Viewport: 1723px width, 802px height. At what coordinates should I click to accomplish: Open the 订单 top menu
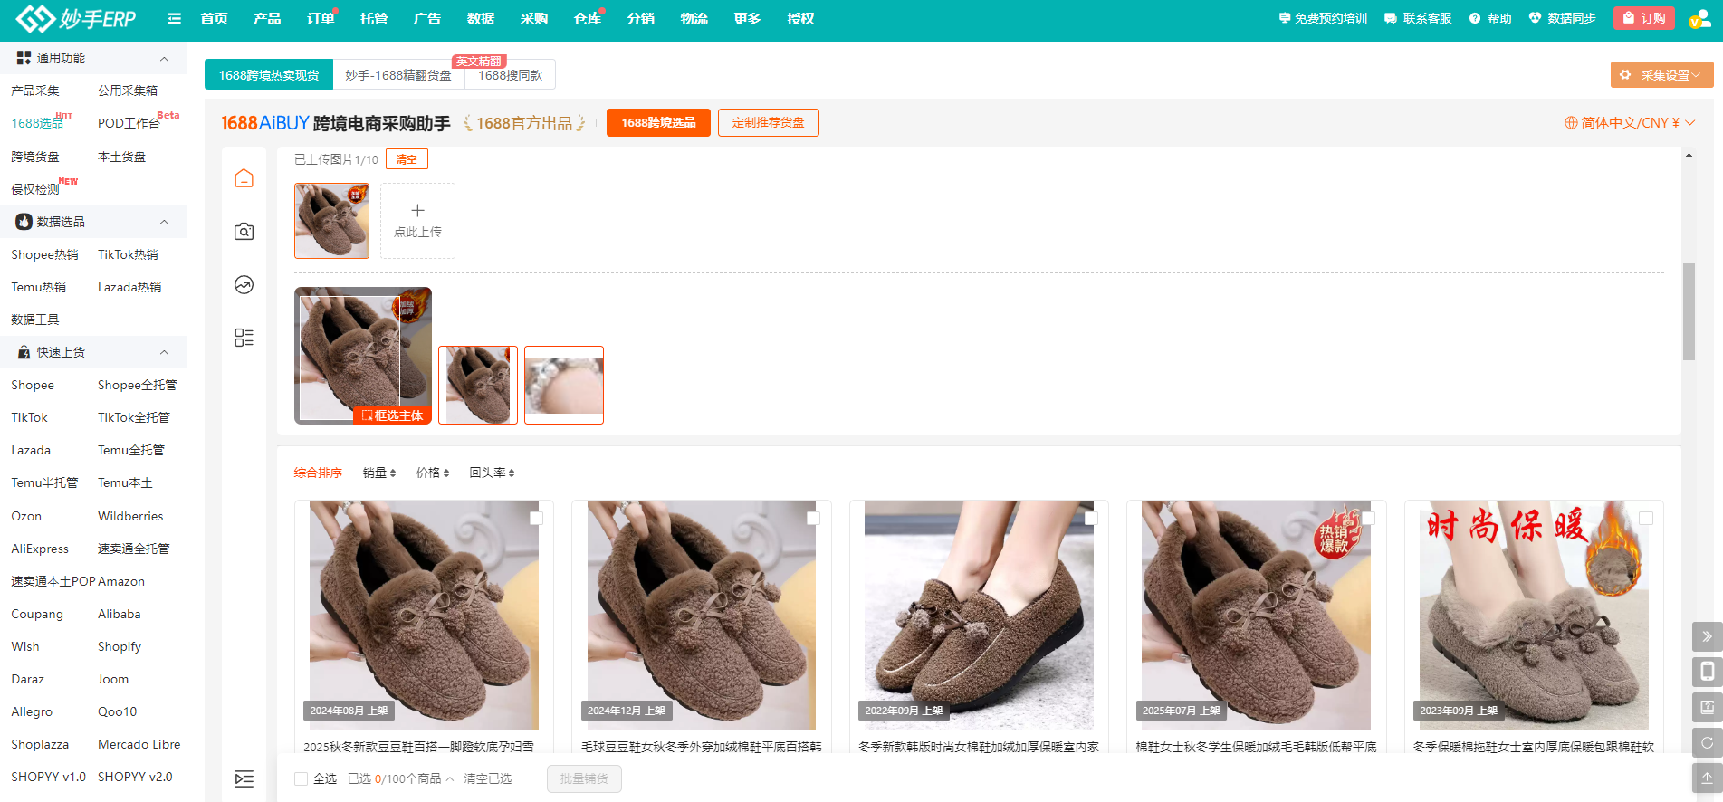coord(321,18)
